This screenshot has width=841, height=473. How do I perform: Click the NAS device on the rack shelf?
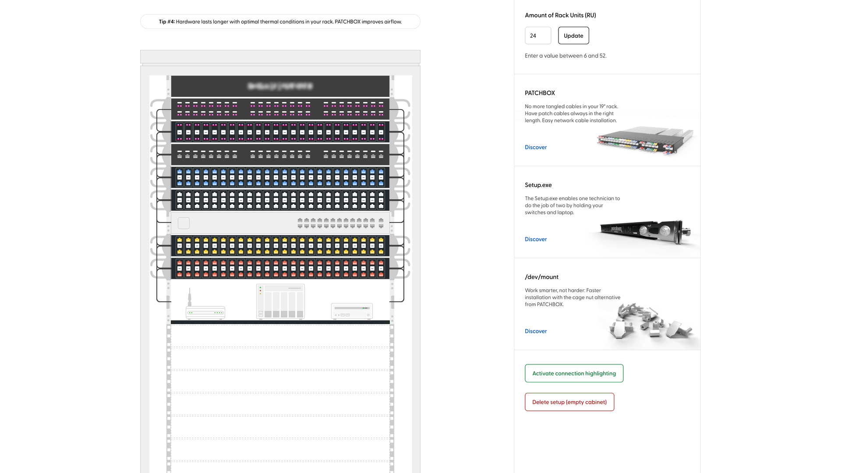click(280, 301)
